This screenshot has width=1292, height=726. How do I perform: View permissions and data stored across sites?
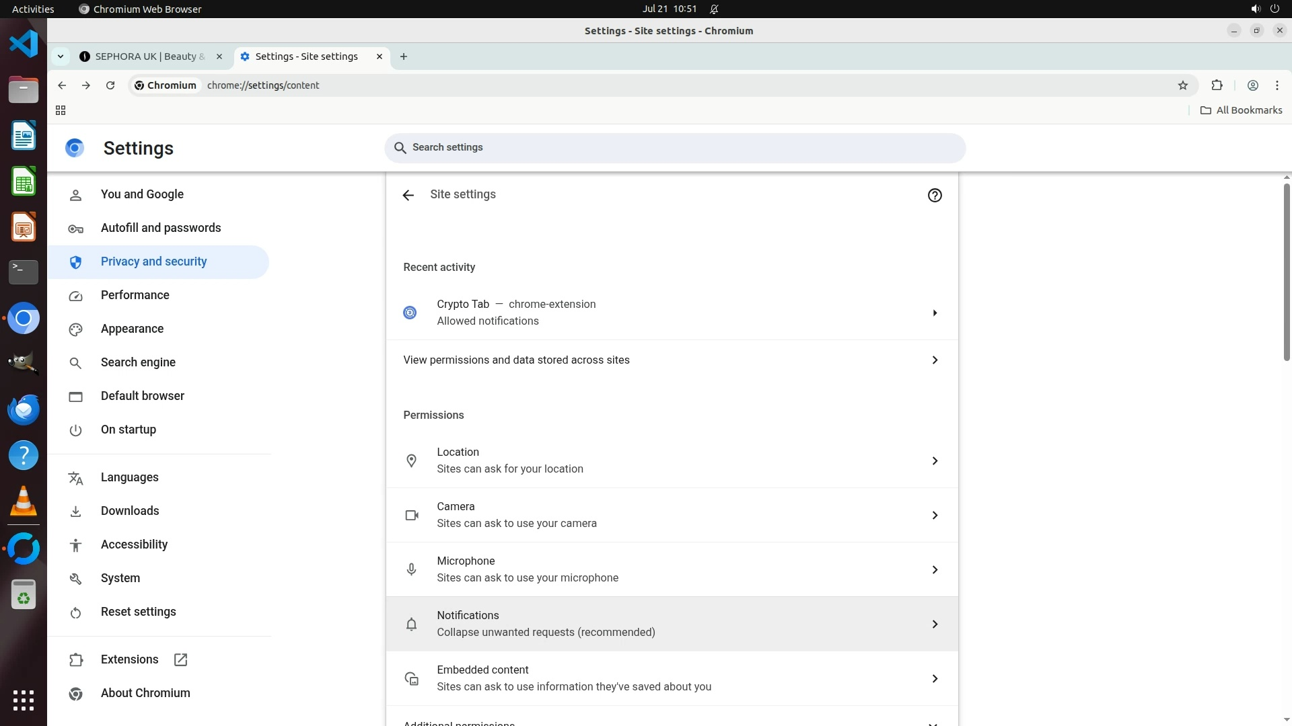point(671,360)
